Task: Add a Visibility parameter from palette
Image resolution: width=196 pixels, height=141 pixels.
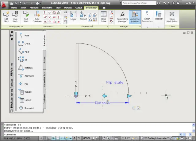Action: pos(25,92)
